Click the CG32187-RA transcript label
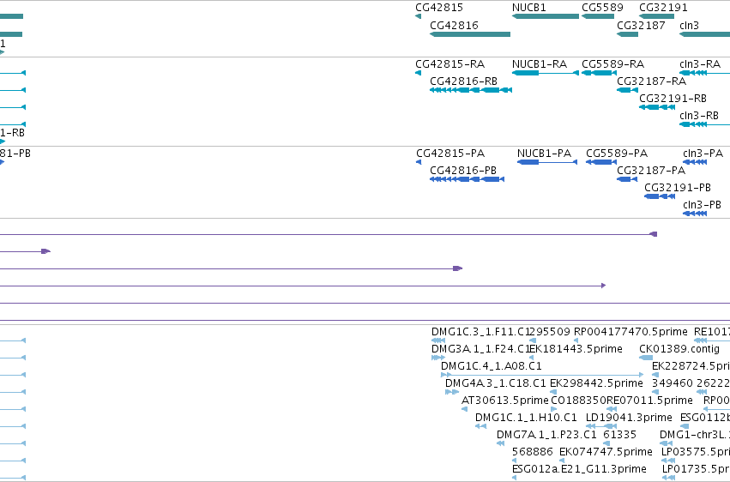 point(651,81)
